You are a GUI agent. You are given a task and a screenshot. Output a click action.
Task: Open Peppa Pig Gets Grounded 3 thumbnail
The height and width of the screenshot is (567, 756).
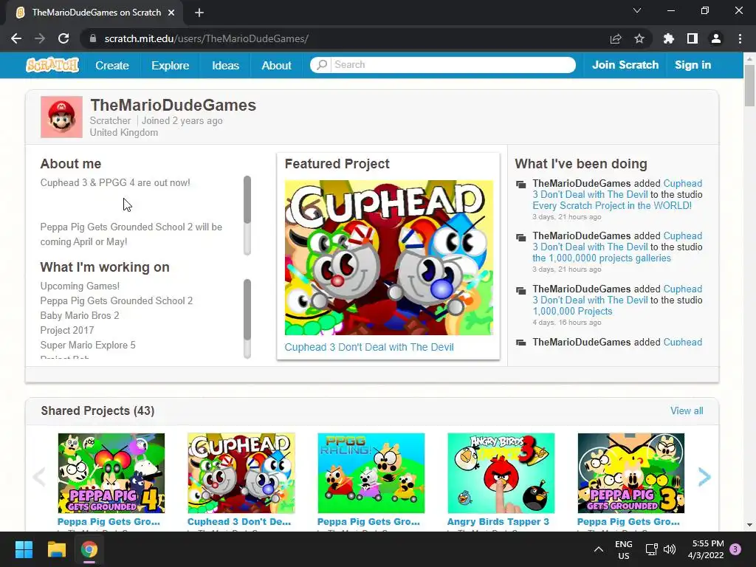pyautogui.click(x=630, y=473)
